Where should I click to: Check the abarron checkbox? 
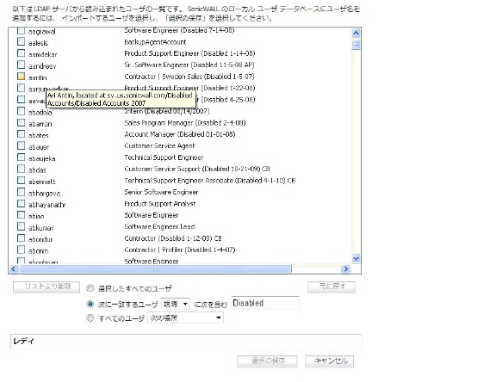[x=21, y=122]
